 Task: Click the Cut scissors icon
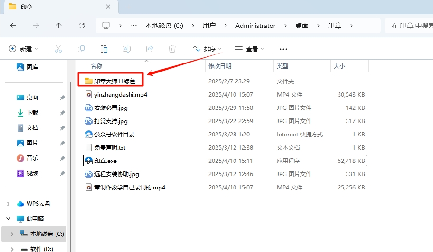pyautogui.click(x=58, y=49)
